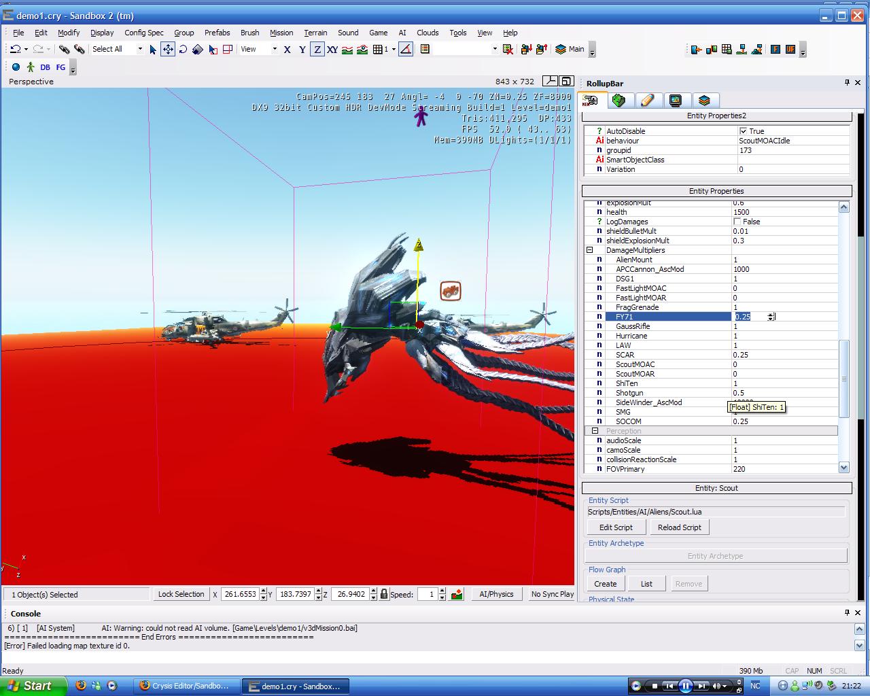This screenshot has height=696, width=870.
Task: Activate the Scale tool
Action: tap(197, 49)
